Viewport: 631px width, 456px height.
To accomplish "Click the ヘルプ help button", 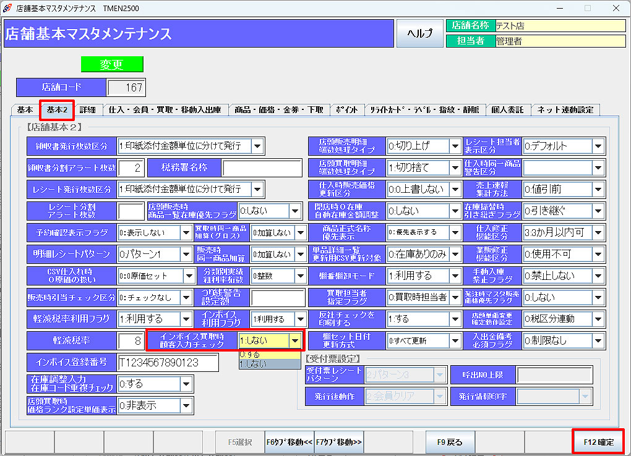I will click(x=420, y=33).
